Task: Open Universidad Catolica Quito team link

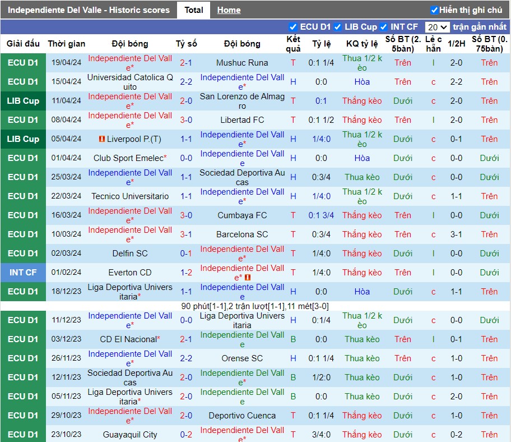Action: point(130,82)
